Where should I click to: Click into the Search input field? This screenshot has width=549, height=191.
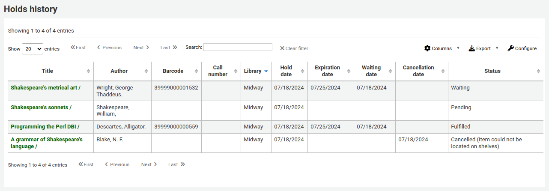[x=238, y=47]
